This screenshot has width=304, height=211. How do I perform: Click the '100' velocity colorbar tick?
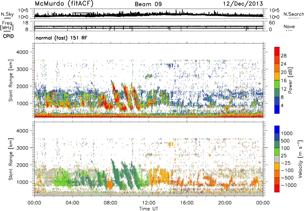pos(285,148)
